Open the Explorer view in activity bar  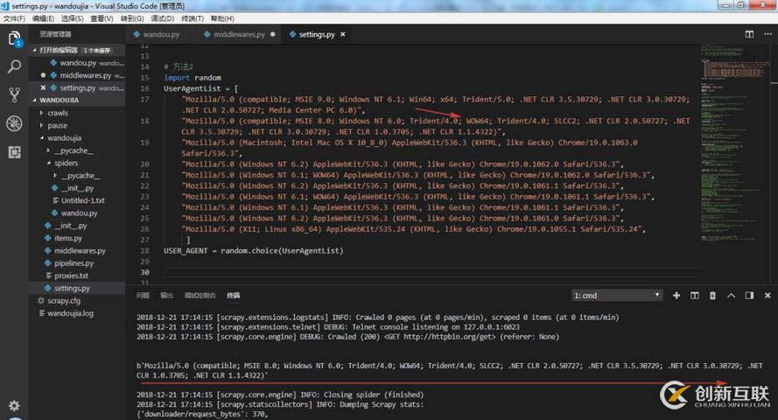14,38
